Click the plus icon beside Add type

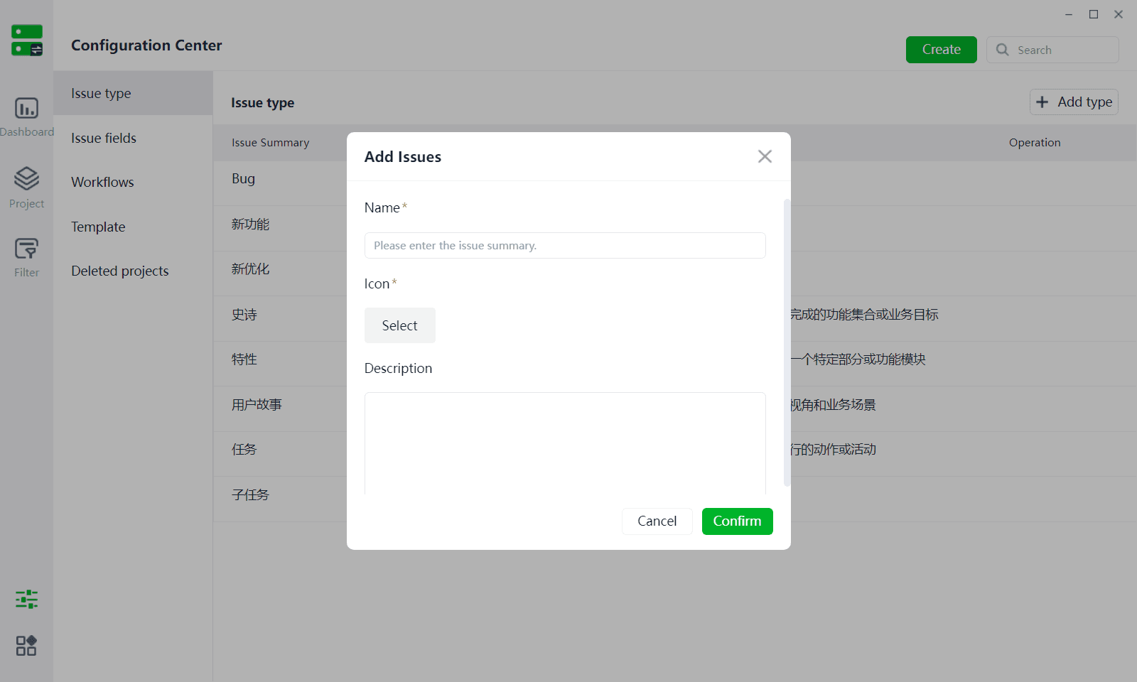click(1042, 102)
